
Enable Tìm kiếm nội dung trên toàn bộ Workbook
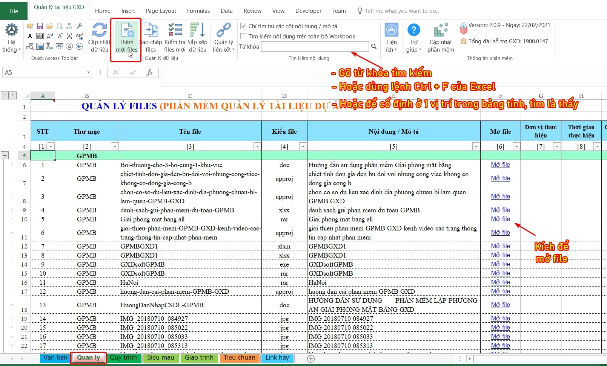pyautogui.click(x=244, y=37)
